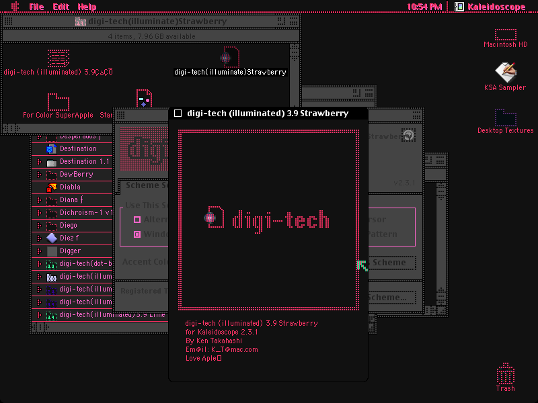Expand the DewBerry folder row
This screenshot has height=403, width=538.
(39, 175)
